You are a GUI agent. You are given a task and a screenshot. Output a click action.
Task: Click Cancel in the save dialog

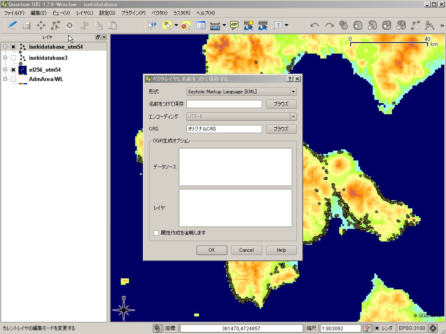[x=246, y=250]
